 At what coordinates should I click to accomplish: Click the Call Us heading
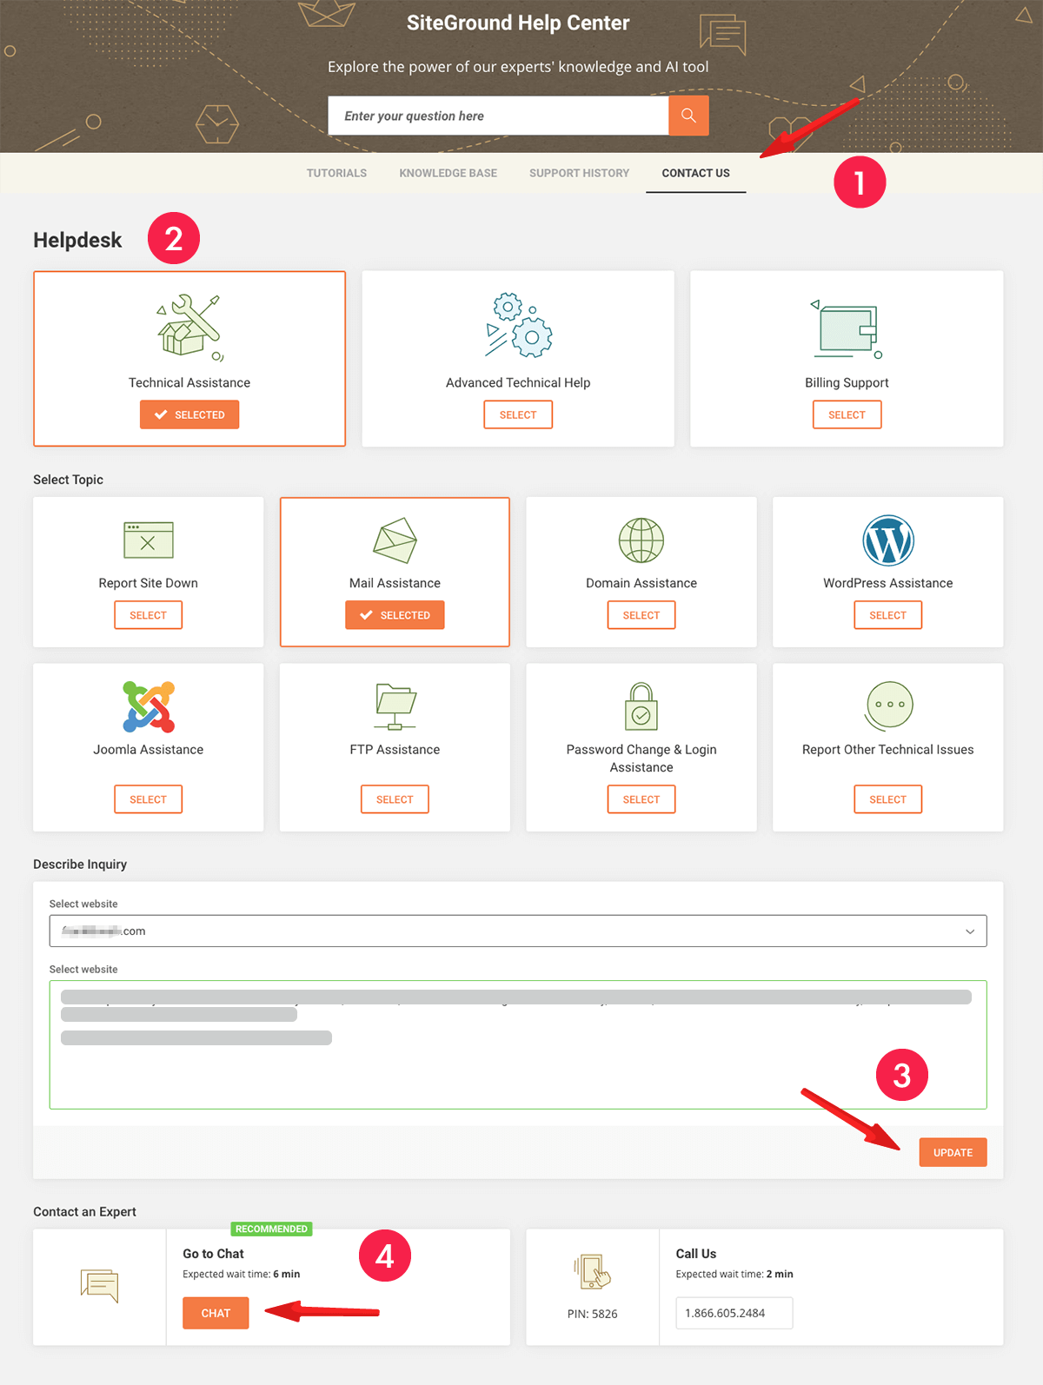696,1254
